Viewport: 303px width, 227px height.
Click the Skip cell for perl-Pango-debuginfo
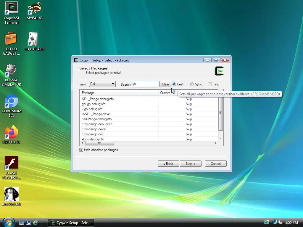pyautogui.click(x=189, y=119)
